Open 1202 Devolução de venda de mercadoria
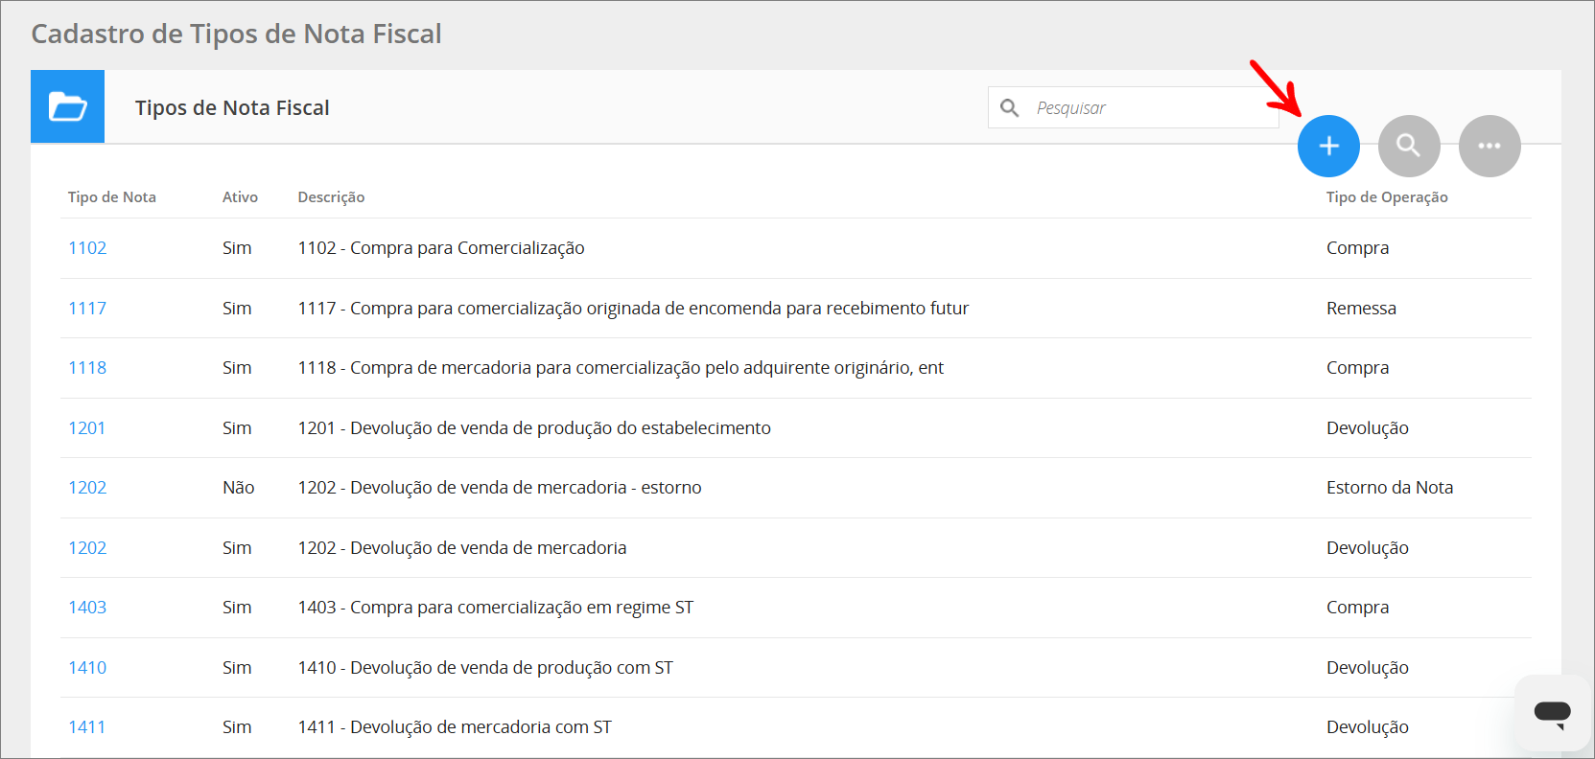This screenshot has height=759, width=1595. click(87, 548)
